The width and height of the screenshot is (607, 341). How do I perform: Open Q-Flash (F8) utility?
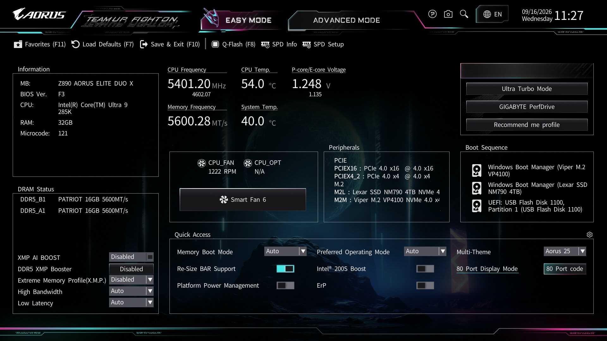234,45
